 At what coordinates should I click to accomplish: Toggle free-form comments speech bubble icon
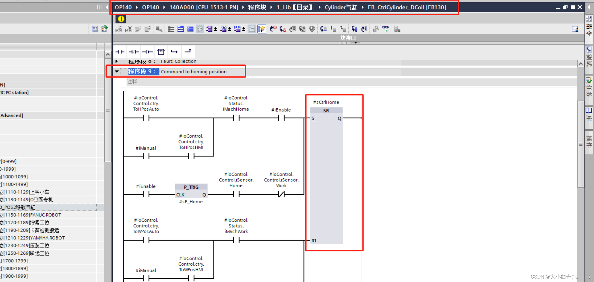pyautogui.click(x=200, y=29)
